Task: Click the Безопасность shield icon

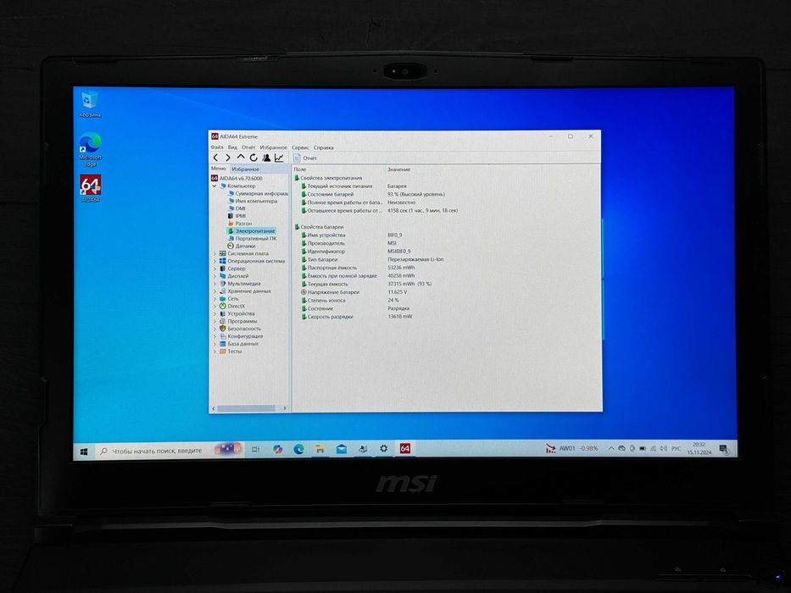Action: [222, 329]
